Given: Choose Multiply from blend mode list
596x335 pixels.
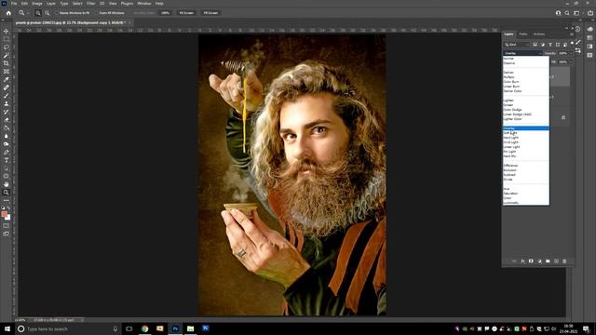Looking at the screenshot, I should point(509,77).
